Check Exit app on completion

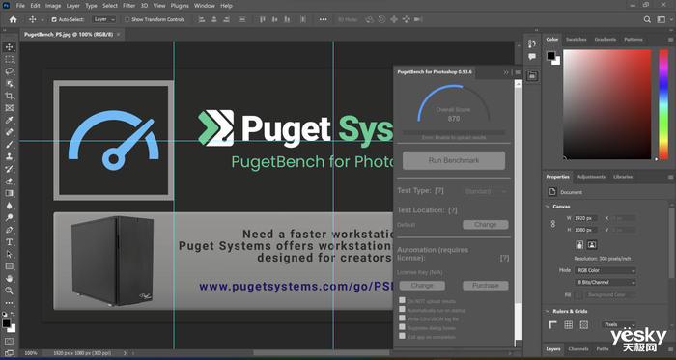click(x=402, y=336)
